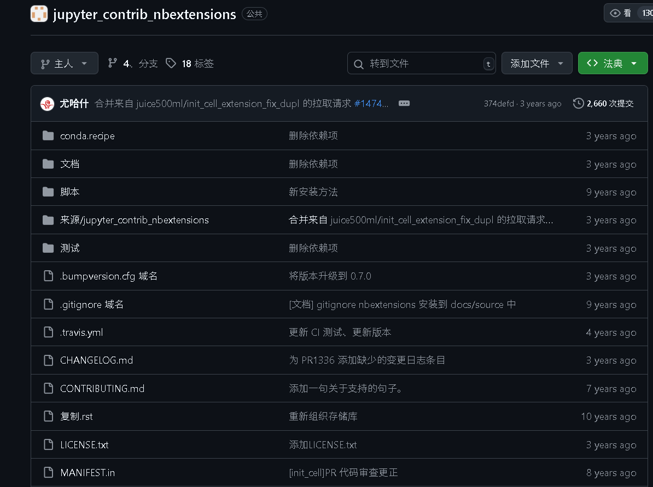Click commit message 新安装方法
This screenshot has width=653, height=487.
point(313,192)
